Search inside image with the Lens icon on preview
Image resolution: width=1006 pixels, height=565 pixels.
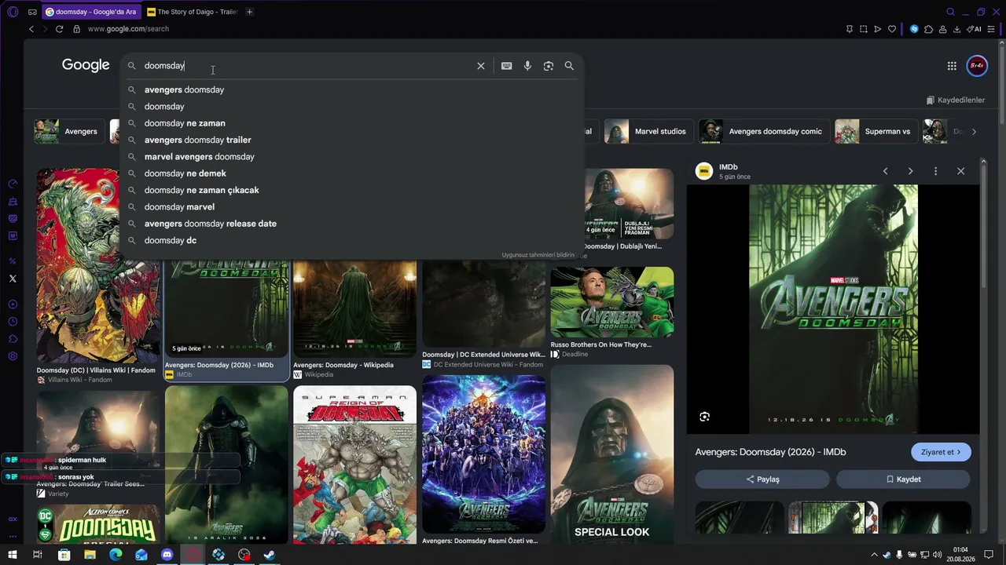click(704, 417)
